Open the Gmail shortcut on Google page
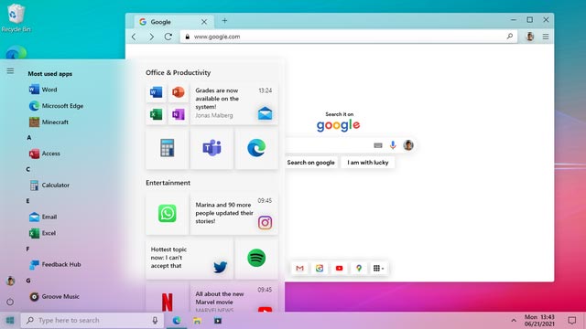586x329 pixels. (x=299, y=268)
